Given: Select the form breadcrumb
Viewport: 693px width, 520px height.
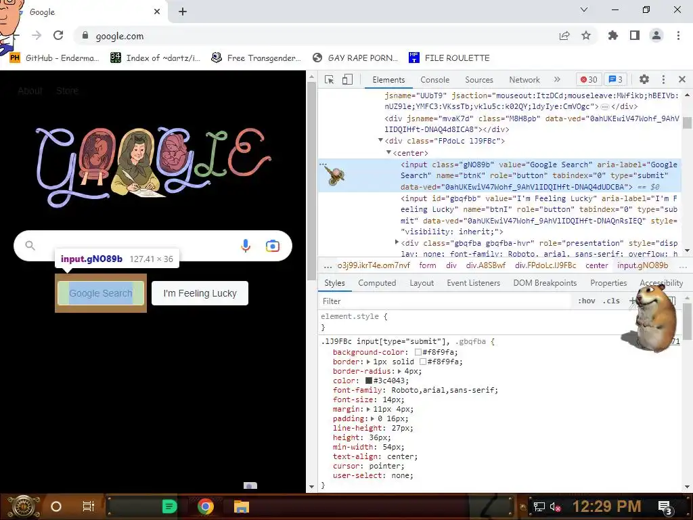Looking at the screenshot, I should 428,265.
